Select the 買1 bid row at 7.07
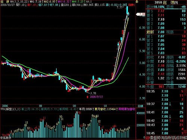The width and height of the screenshot is (187, 140). pyautogui.click(x=166, y=36)
